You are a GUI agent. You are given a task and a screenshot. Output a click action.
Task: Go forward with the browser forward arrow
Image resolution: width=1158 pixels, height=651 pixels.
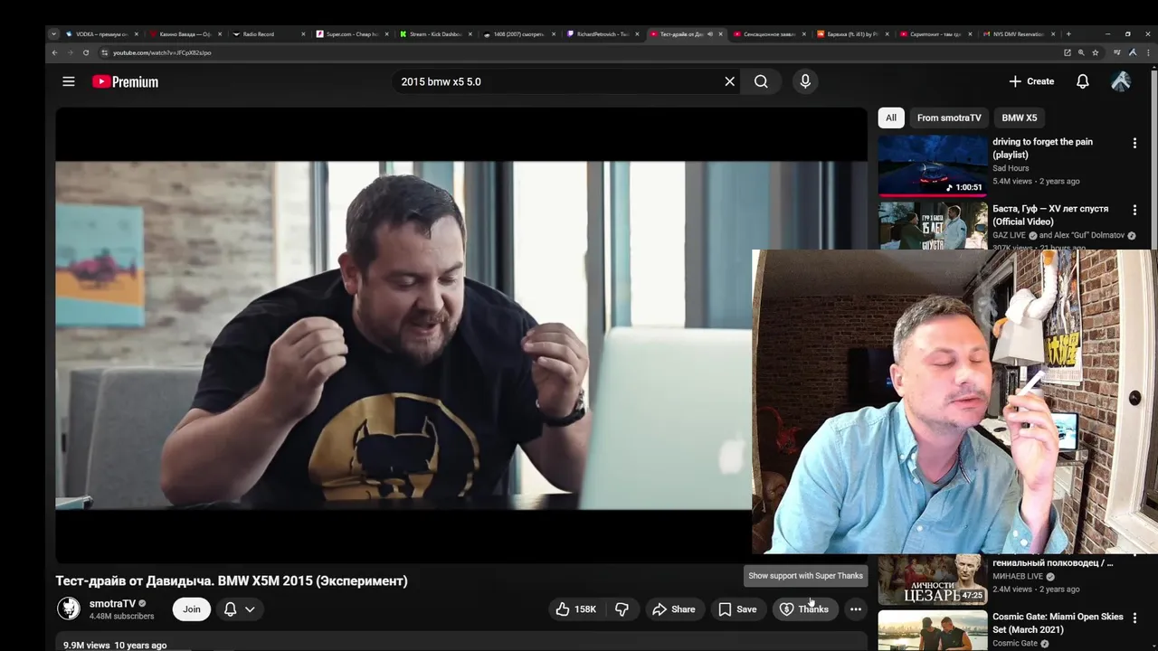[x=70, y=52]
